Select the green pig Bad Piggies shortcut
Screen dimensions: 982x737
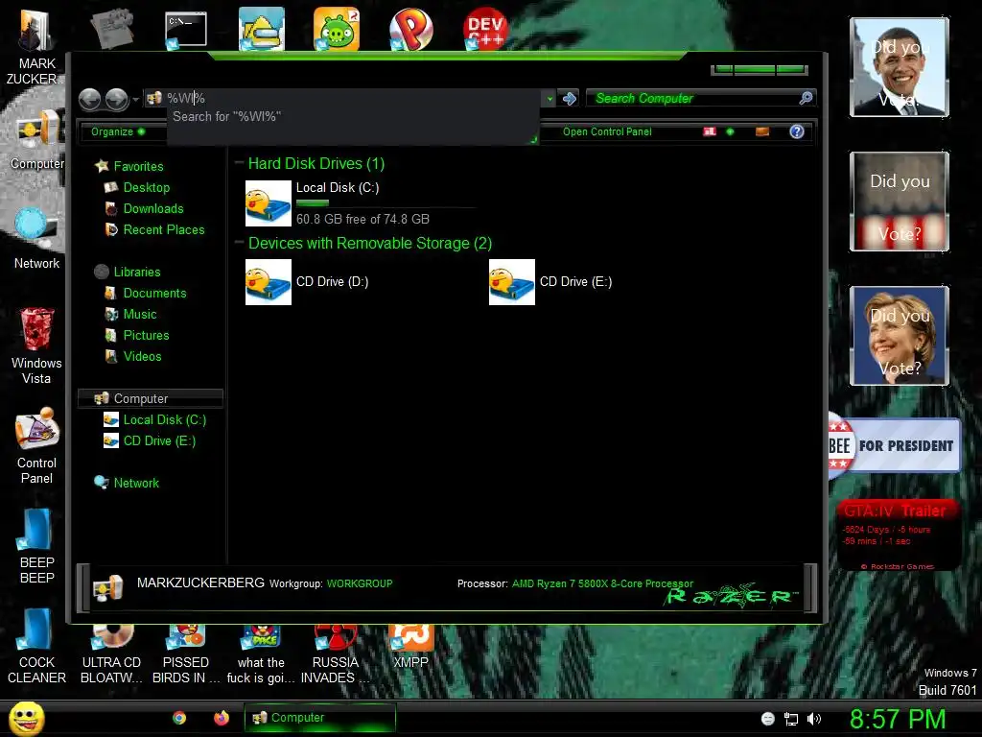[337, 29]
